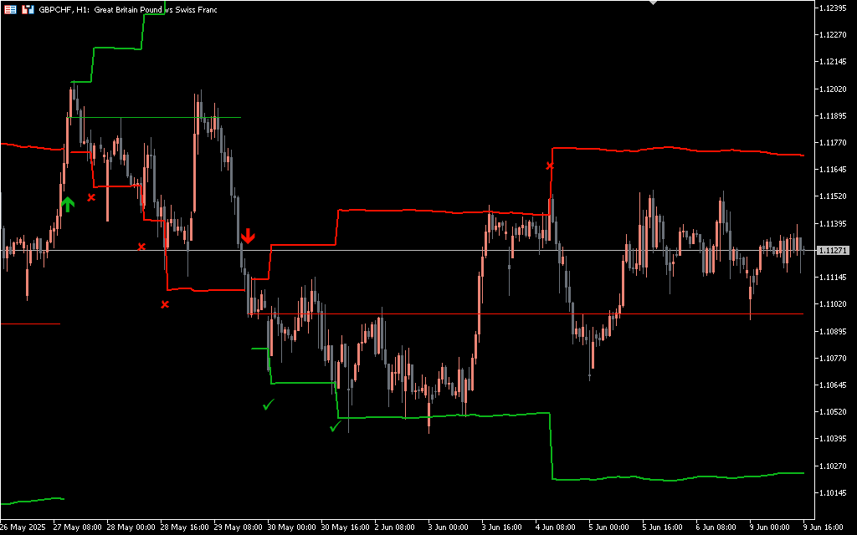
Task: Click the 9 Jun 16:00 time label
Action: (x=824, y=527)
